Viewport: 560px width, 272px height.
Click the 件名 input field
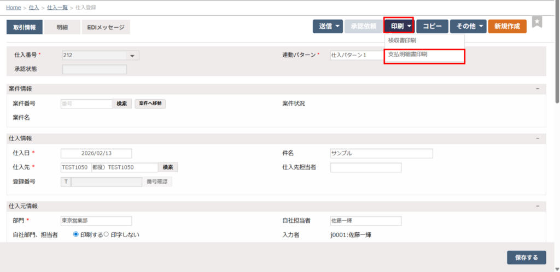click(x=381, y=153)
